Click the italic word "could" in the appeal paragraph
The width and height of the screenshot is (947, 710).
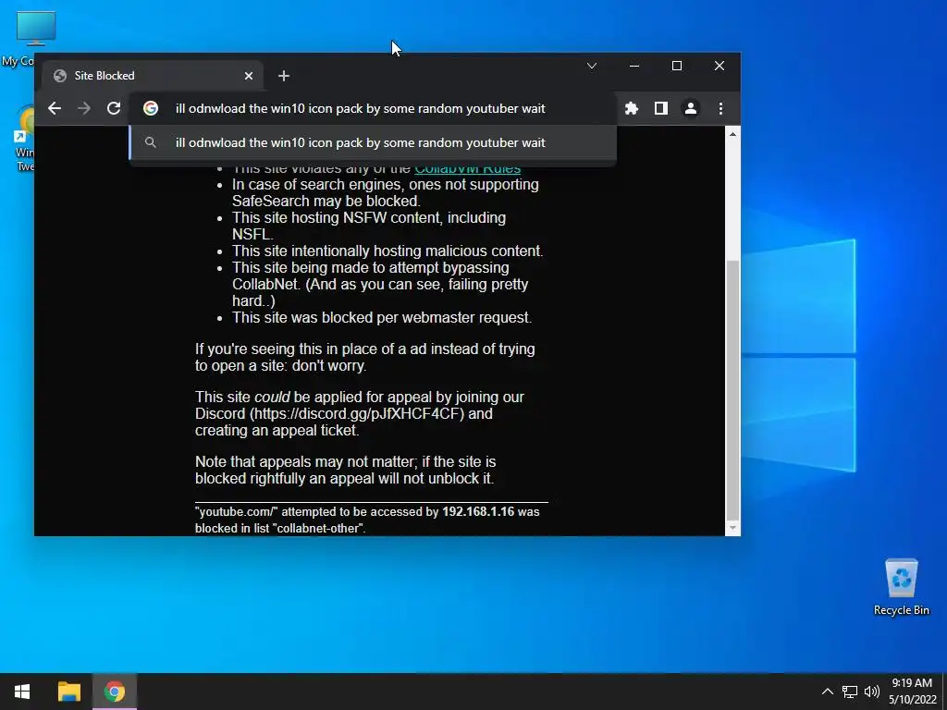pos(272,398)
